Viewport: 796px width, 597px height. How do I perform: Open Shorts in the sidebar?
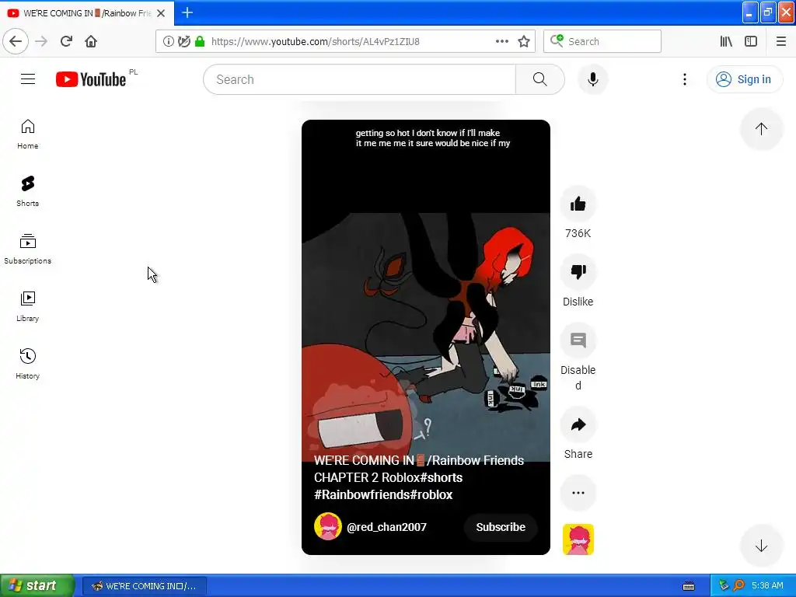(x=27, y=192)
